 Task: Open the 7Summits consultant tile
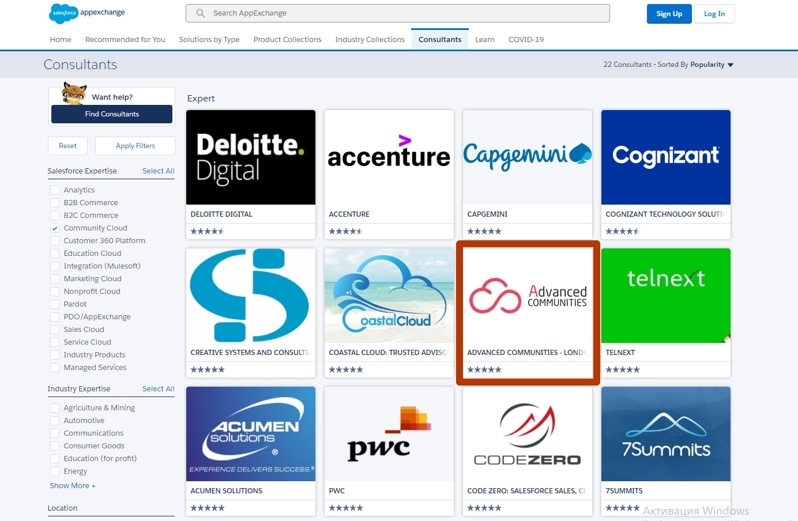[x=665, y=434]
